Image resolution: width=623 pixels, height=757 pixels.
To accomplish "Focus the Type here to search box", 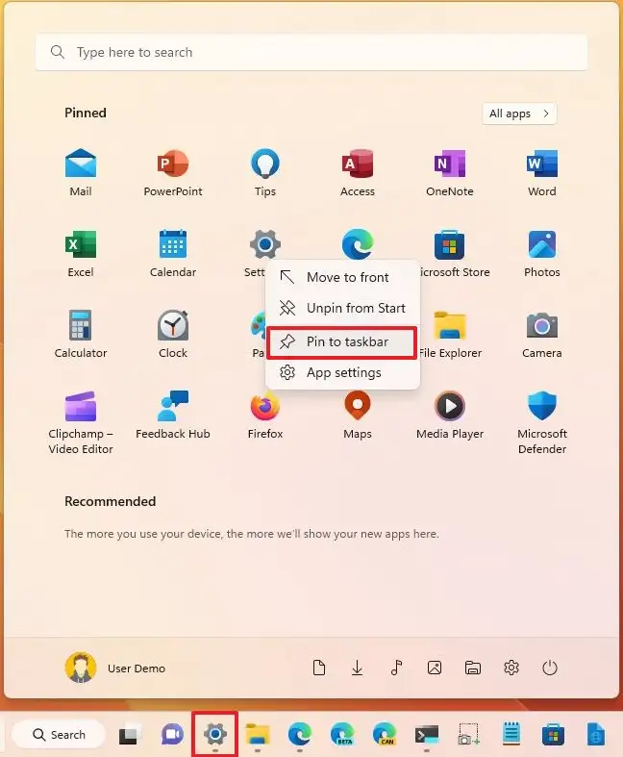I will coord(311,52).
